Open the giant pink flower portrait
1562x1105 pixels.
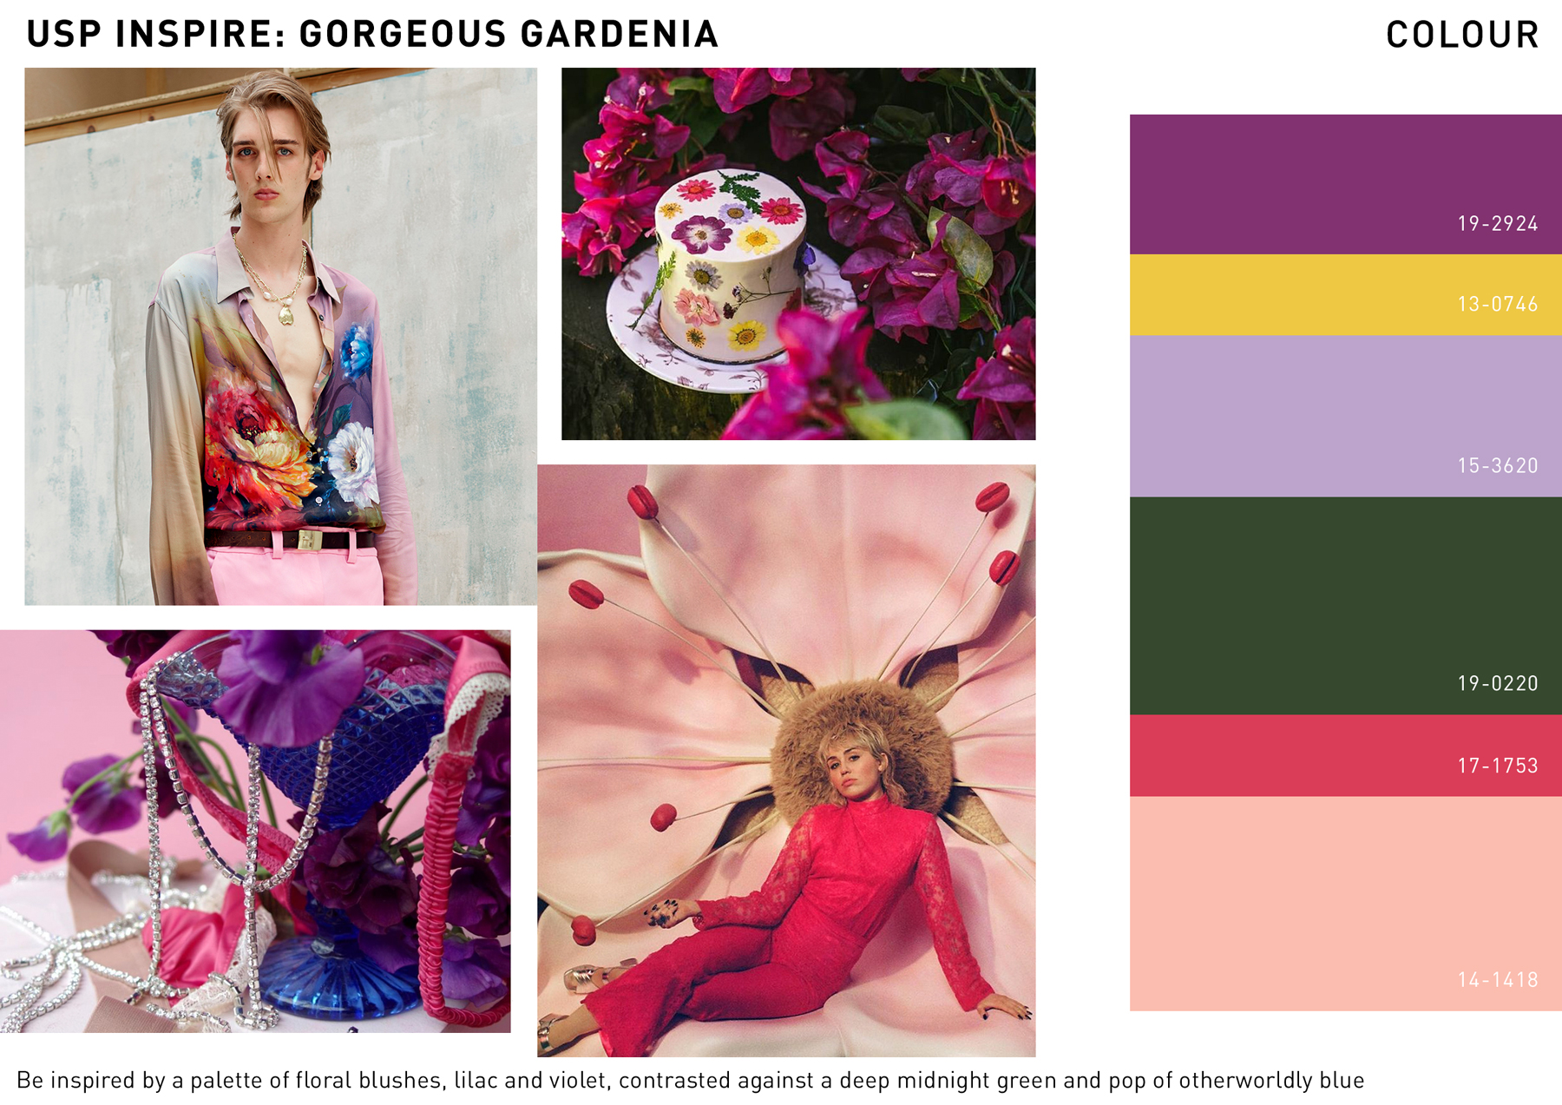pyautogui.click(x=786, y=760)
